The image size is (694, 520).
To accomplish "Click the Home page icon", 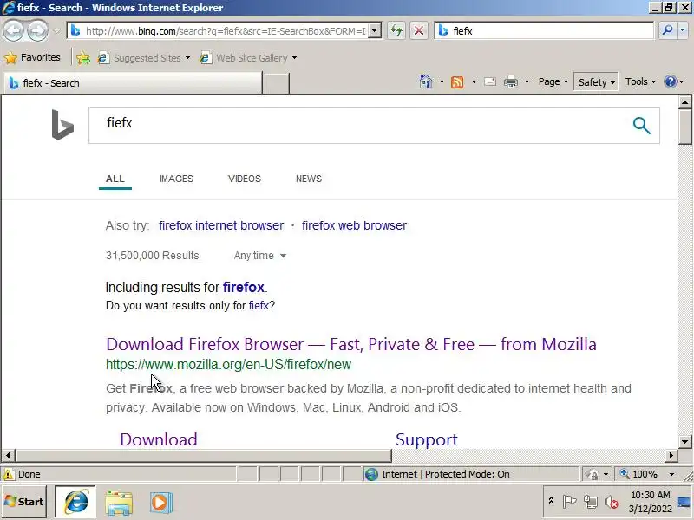I will coord(426,81).
